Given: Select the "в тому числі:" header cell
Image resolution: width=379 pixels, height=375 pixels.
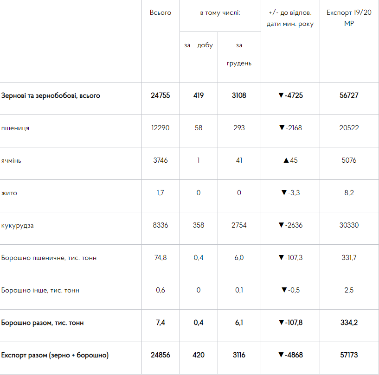Looking at the screenshot, I should (220, 13).
